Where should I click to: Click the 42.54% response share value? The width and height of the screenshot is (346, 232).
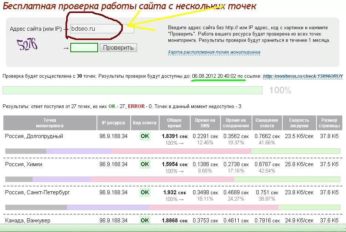(x=267, y=171)
